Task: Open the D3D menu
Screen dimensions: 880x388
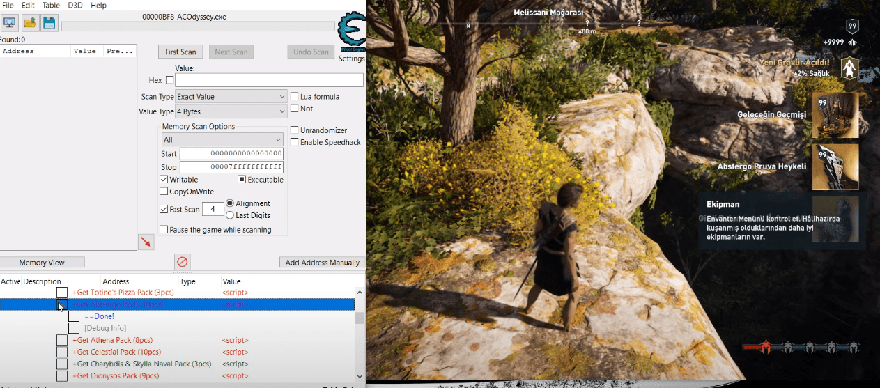Action: pos(75,5)
